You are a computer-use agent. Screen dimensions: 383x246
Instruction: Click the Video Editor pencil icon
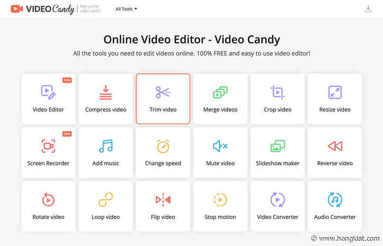(49, 92)
